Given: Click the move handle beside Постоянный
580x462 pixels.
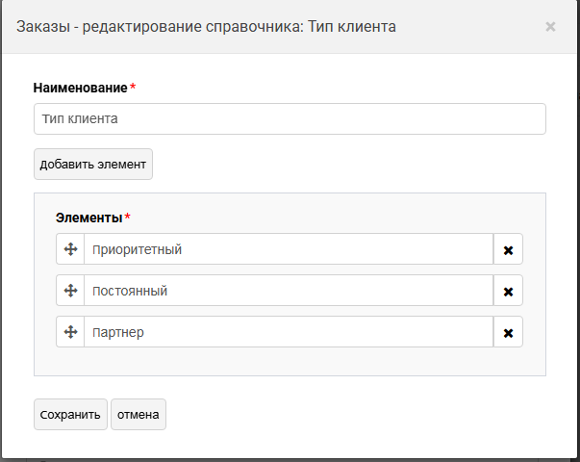Looking at the screenshot, I should coord(70,291).
